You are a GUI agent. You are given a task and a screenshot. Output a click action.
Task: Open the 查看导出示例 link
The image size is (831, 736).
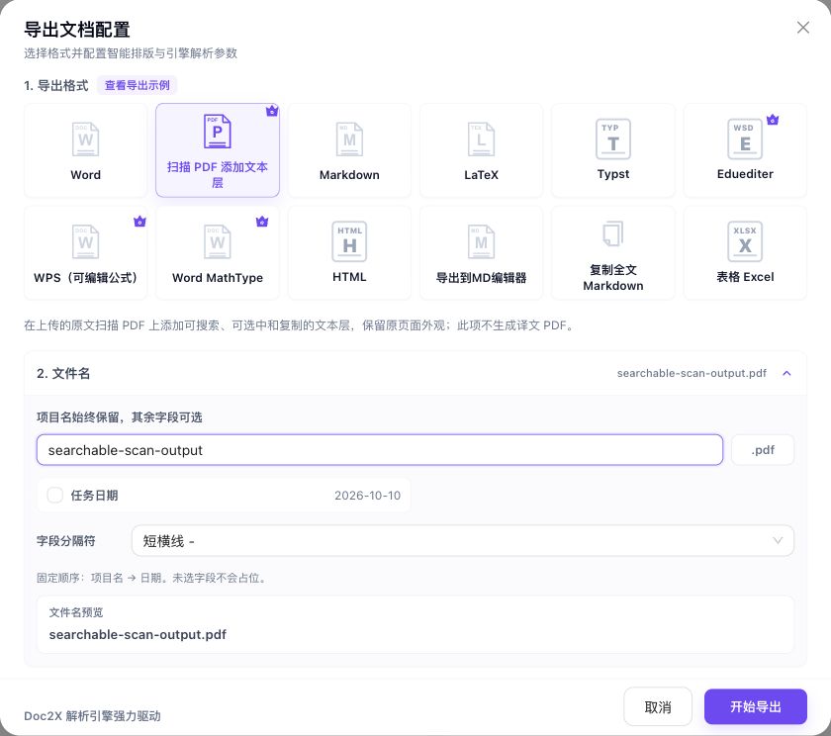click(x=137, y=85)
